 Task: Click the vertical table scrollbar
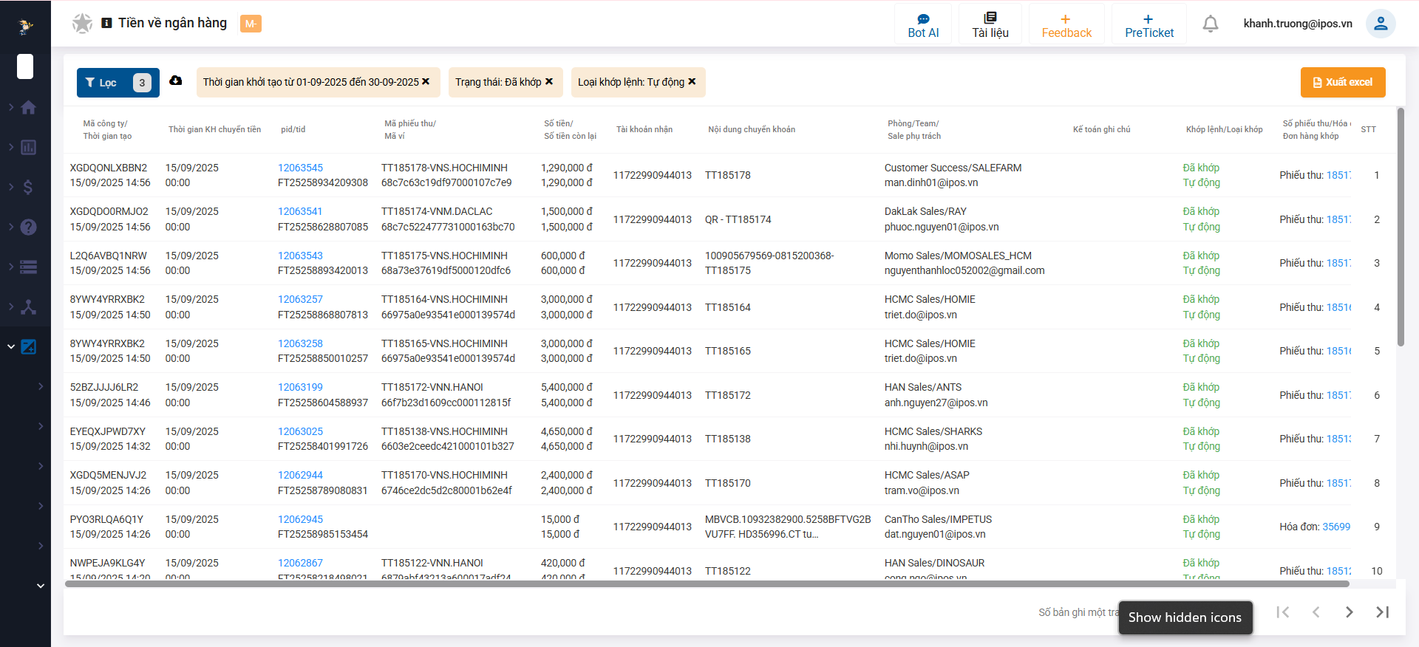[1401, 227]
